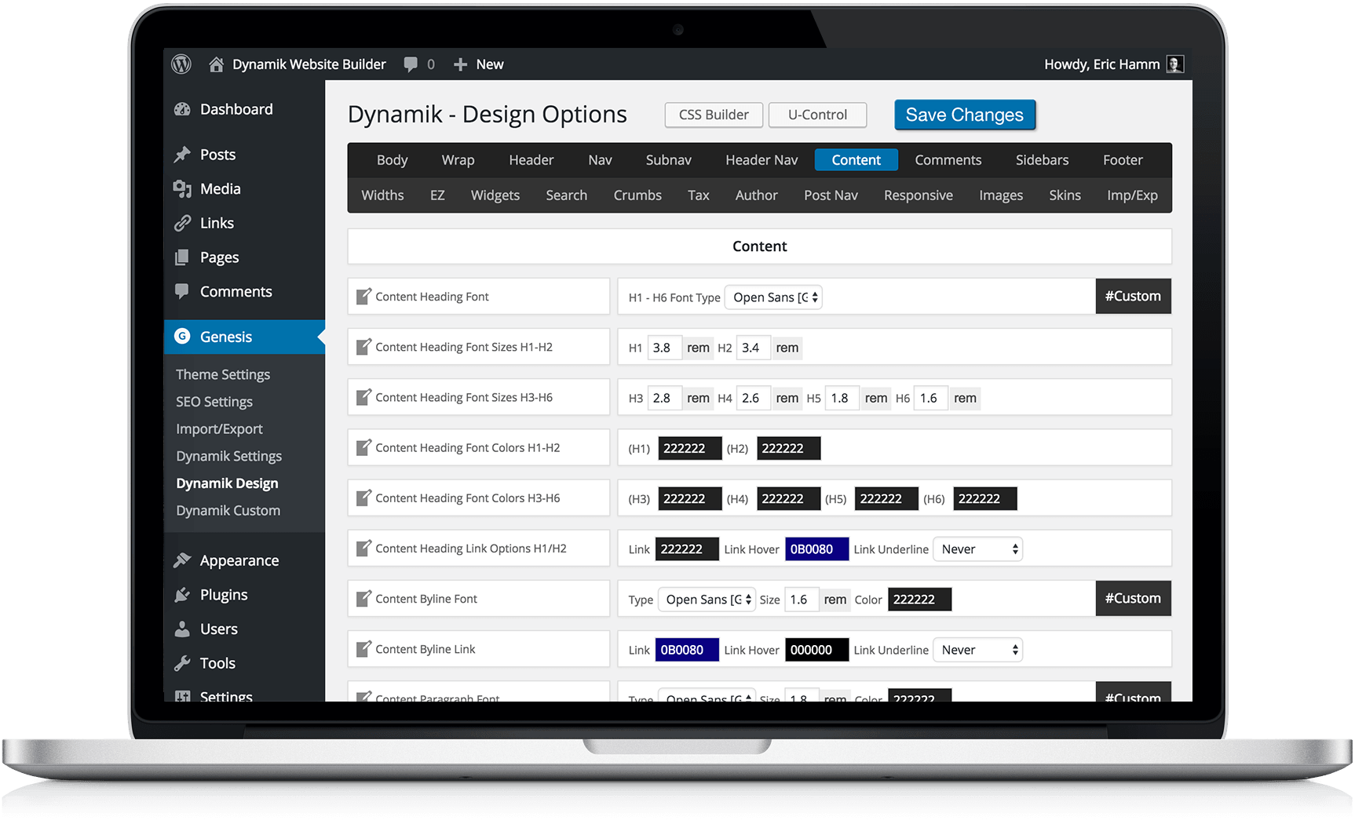Click the Posts pushpin icon
The height and width of the screenshot is (824, 1355).
(182, 155)
